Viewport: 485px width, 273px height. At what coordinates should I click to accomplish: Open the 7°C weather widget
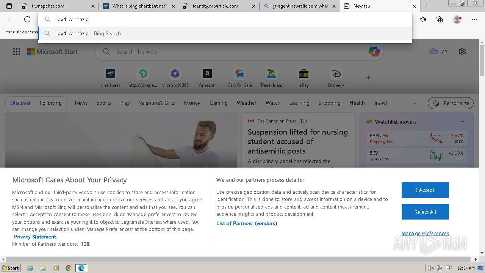coord(439,52)
